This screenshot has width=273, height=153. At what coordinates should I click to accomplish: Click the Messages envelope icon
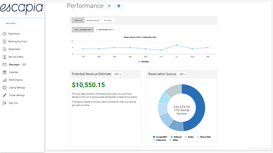[x=4, y=65]
